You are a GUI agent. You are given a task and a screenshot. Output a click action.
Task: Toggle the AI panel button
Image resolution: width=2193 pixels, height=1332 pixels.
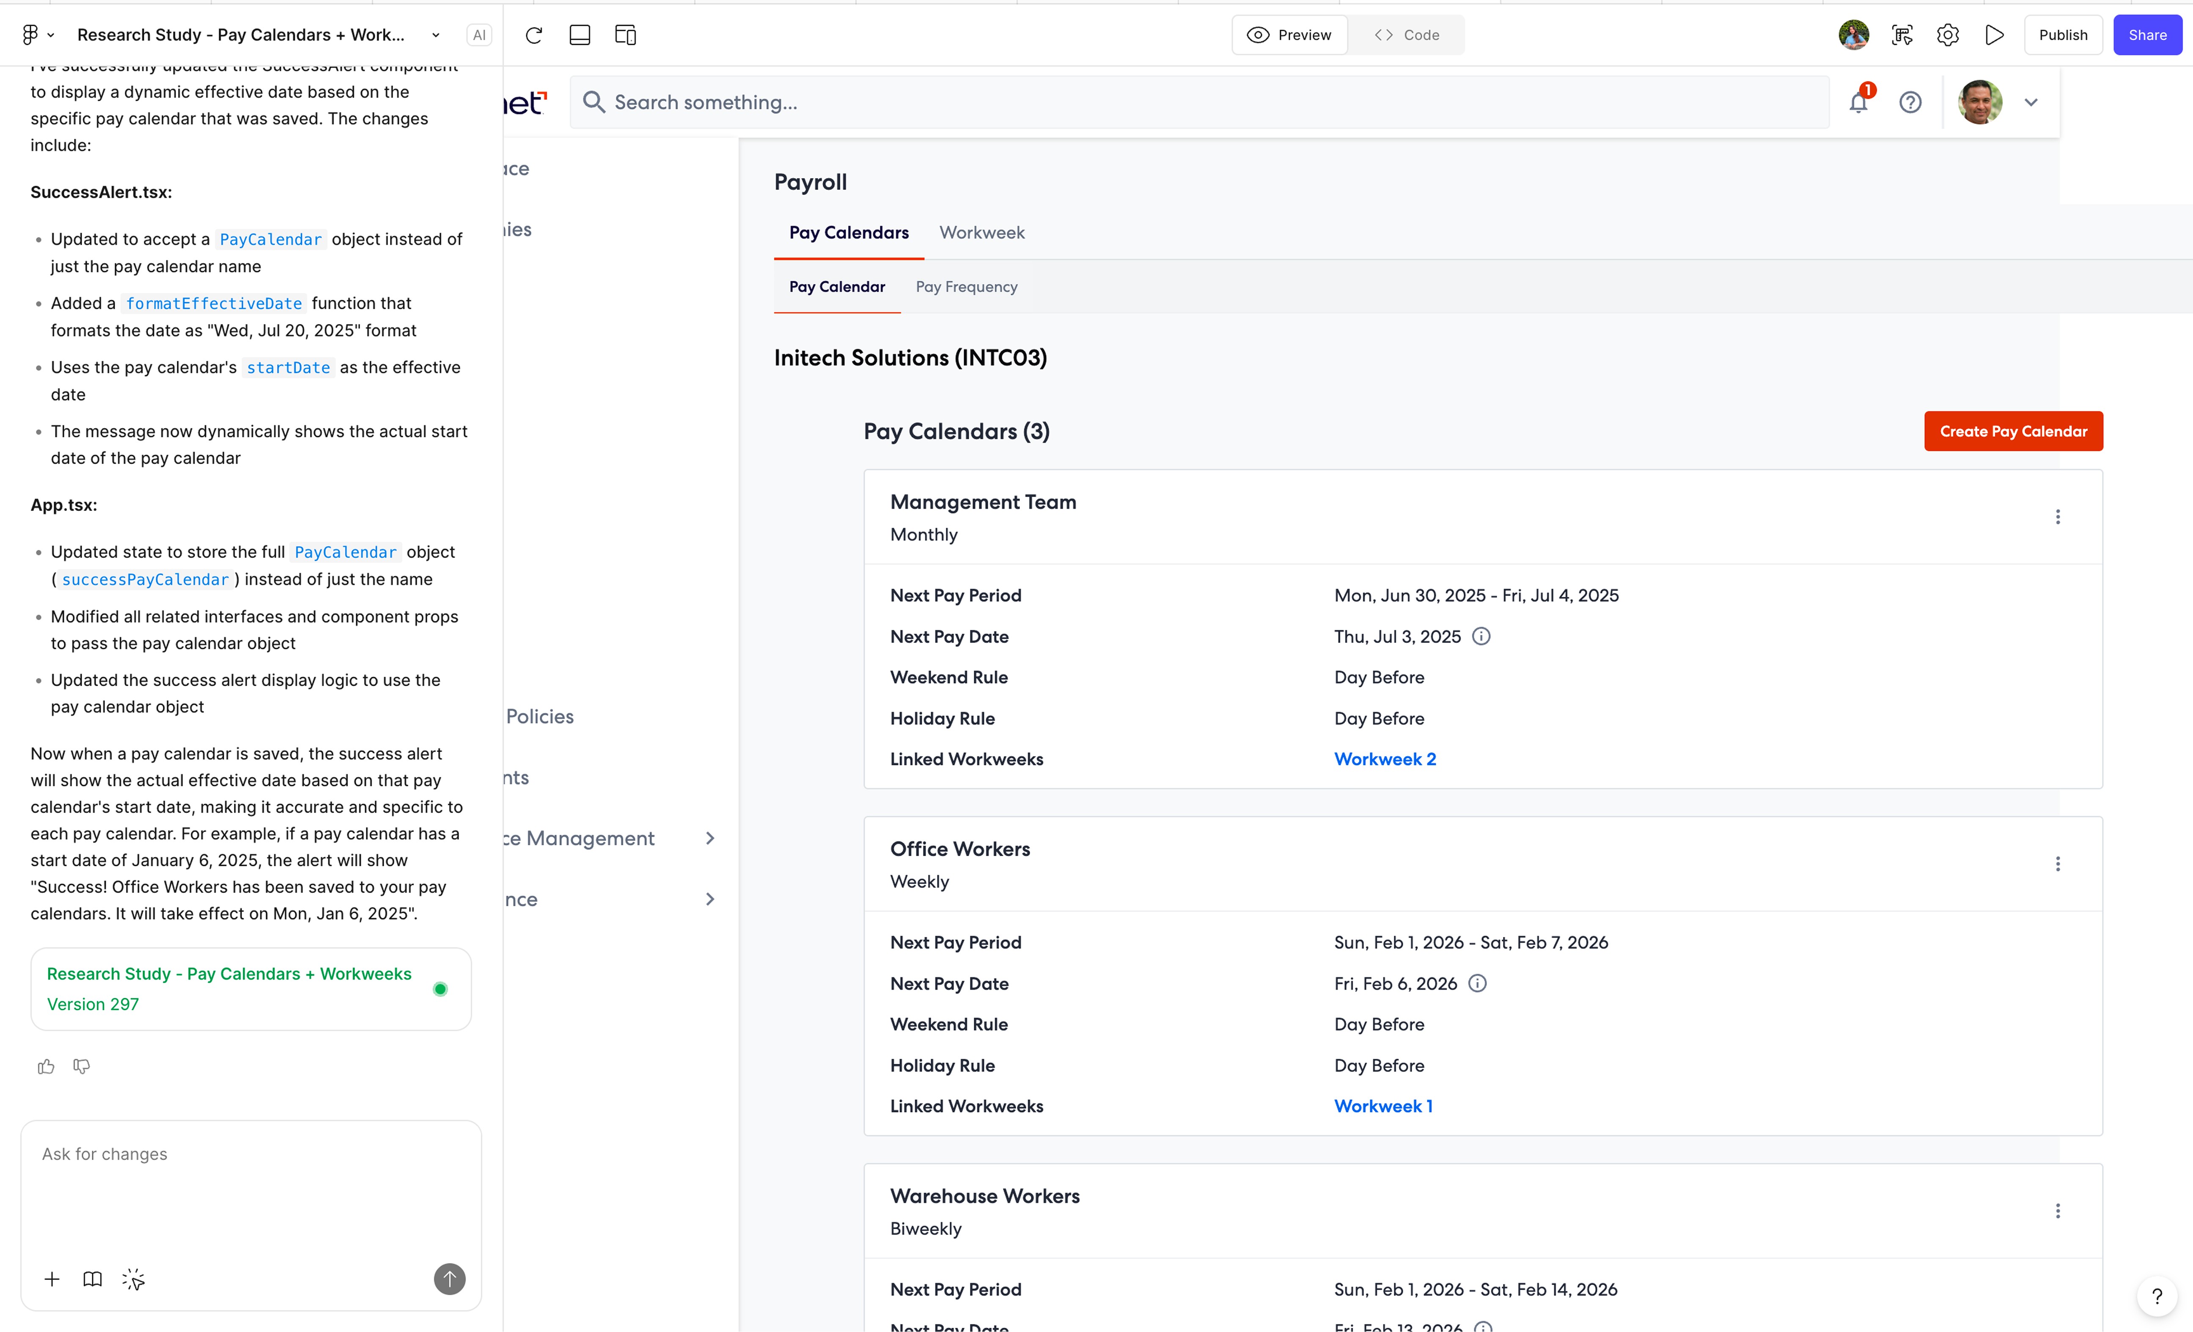coord(479,35)
